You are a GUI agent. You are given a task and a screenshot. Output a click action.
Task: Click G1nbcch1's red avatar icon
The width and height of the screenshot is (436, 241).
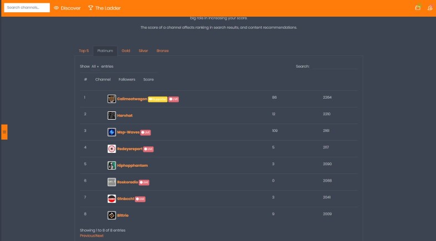click(112, 199)
